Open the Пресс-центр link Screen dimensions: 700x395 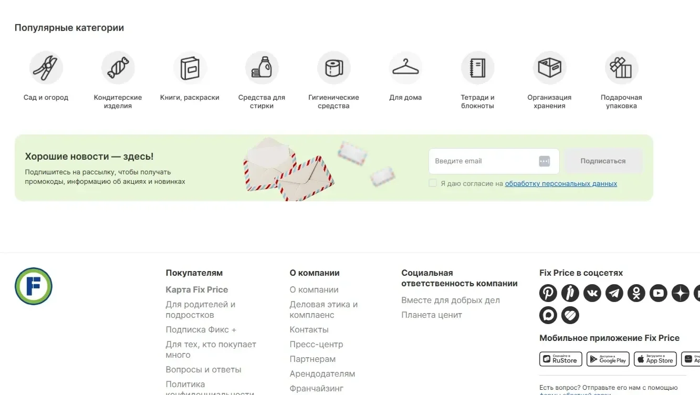tap(316, 345)
